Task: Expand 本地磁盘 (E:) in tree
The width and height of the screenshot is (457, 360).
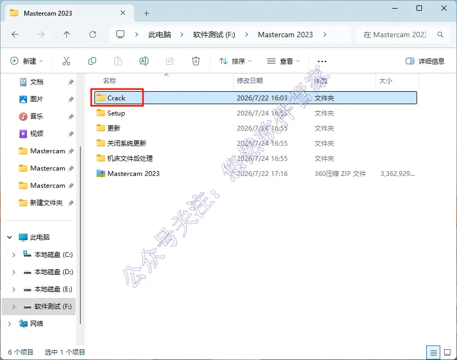Action: [13, 289]
